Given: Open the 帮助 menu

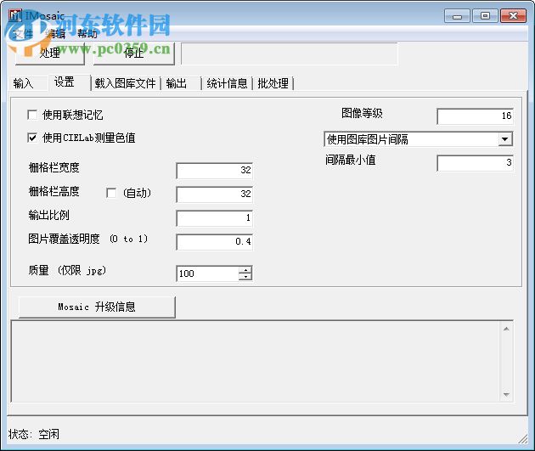Looking at the screenshot, I should pos(87,33).
